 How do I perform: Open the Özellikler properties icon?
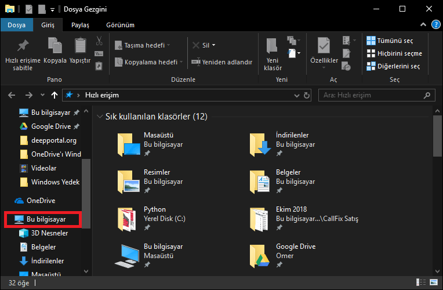pos(324,46)
